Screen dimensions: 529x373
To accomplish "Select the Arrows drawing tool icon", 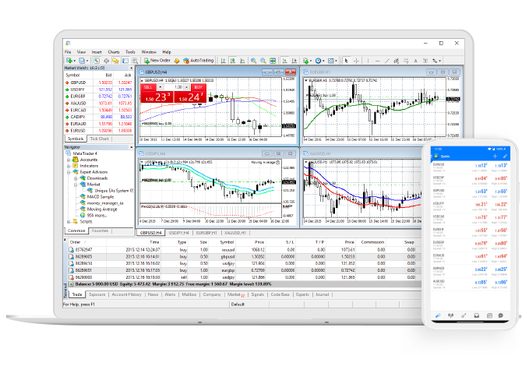I will 436,61.
